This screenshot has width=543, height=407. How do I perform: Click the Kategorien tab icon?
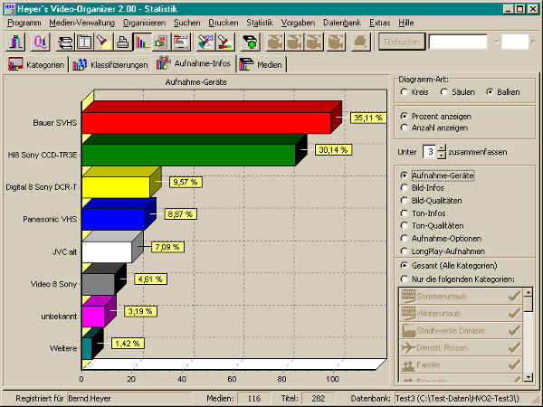click(15, 65)
